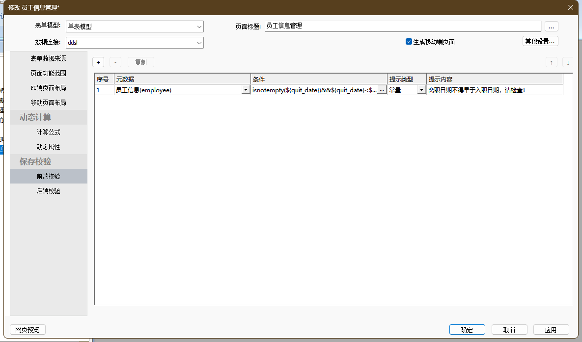Go to the 动态属性 section

coord(49,147)
